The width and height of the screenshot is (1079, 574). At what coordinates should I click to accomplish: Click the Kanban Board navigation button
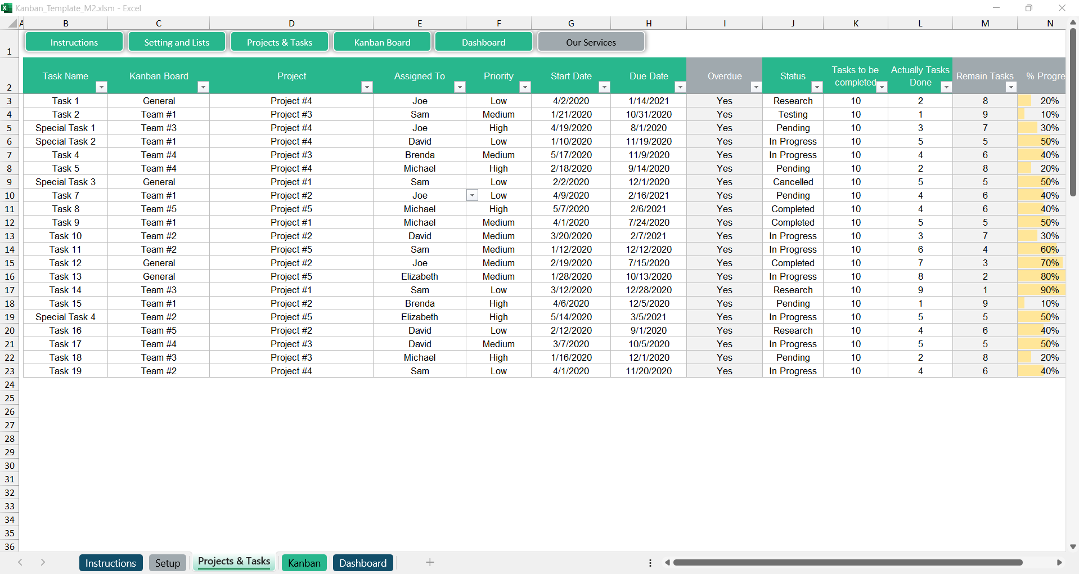pyautogui.click(x=382, y=42)
